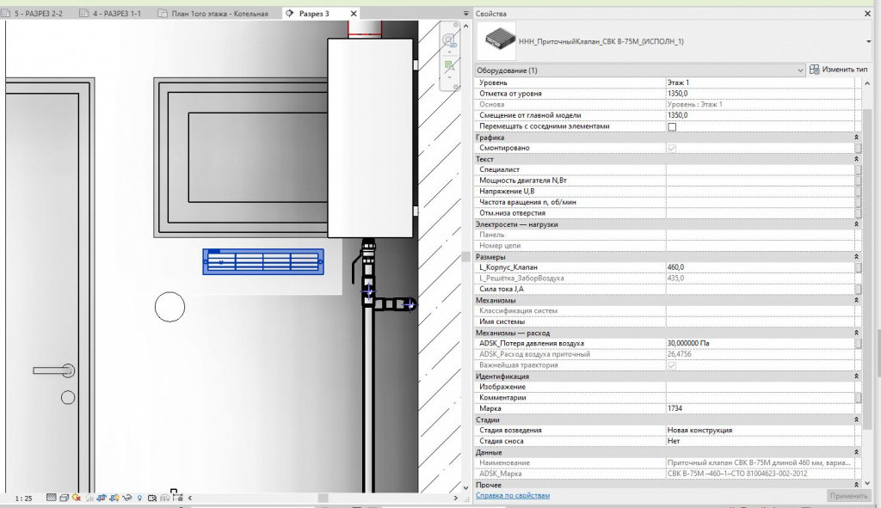Click associate button for ADSK_Потеря давления воздуха
This screenshot has height=508, width=881.
coord(858,344)
